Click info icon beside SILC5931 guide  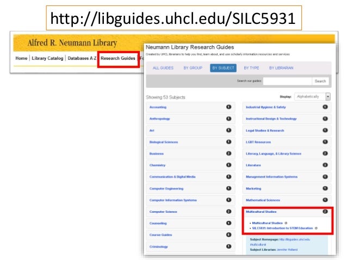click(x=316, y=228)
